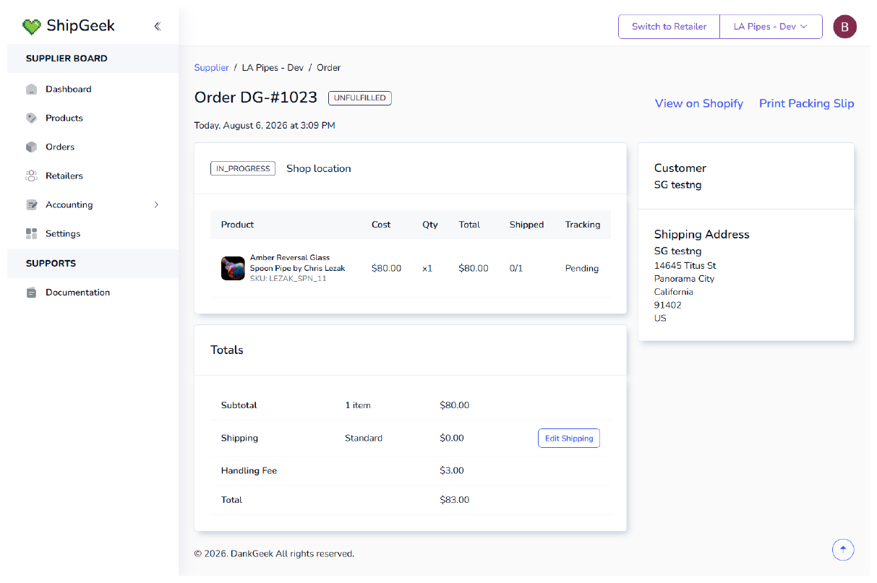Click the UNFULFILLED status badge
Screen dimensions: 877x583
click(x=359, y=98)
